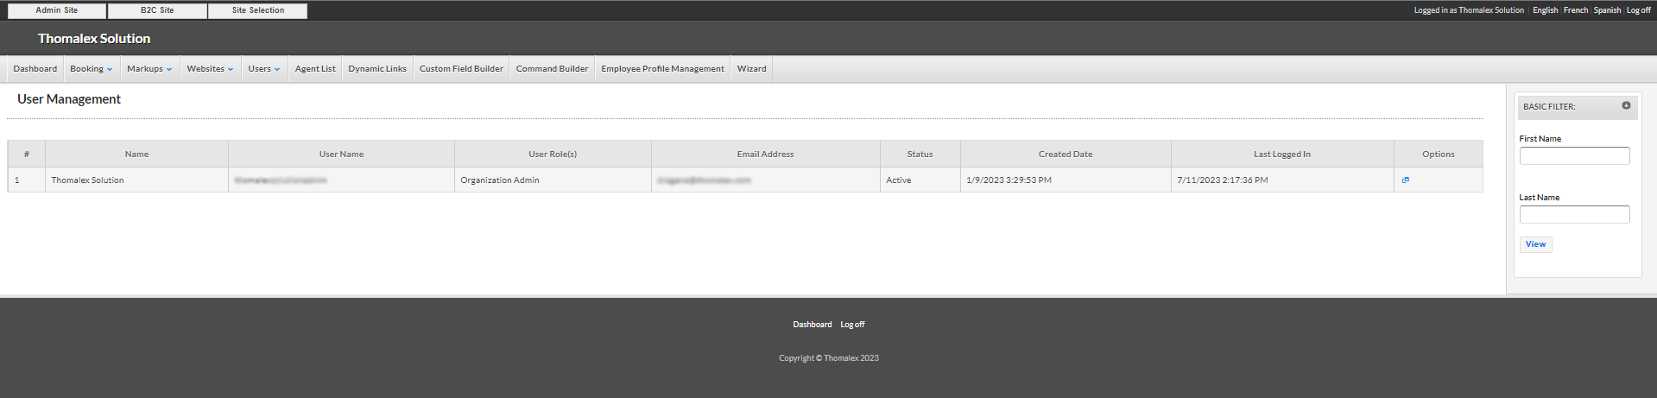Focus the Last Name filter field

tap(1574, 214)
